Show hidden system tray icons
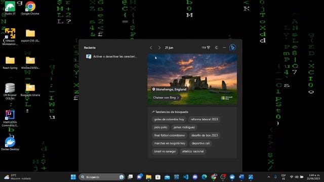 tap(269, 177)
